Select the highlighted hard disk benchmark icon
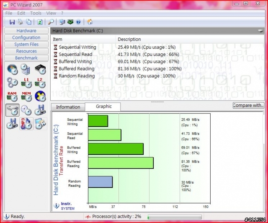Screen dimensions: 268x223 click(x=12, y=110)
